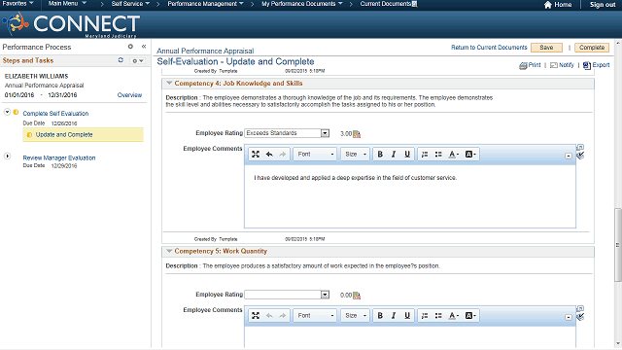The width and height of the screenshot is (622, 350).
Task: Maximize the Competency 4 comments editor
Action: 256,155
